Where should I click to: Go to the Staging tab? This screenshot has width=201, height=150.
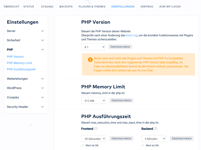(47, 7)
